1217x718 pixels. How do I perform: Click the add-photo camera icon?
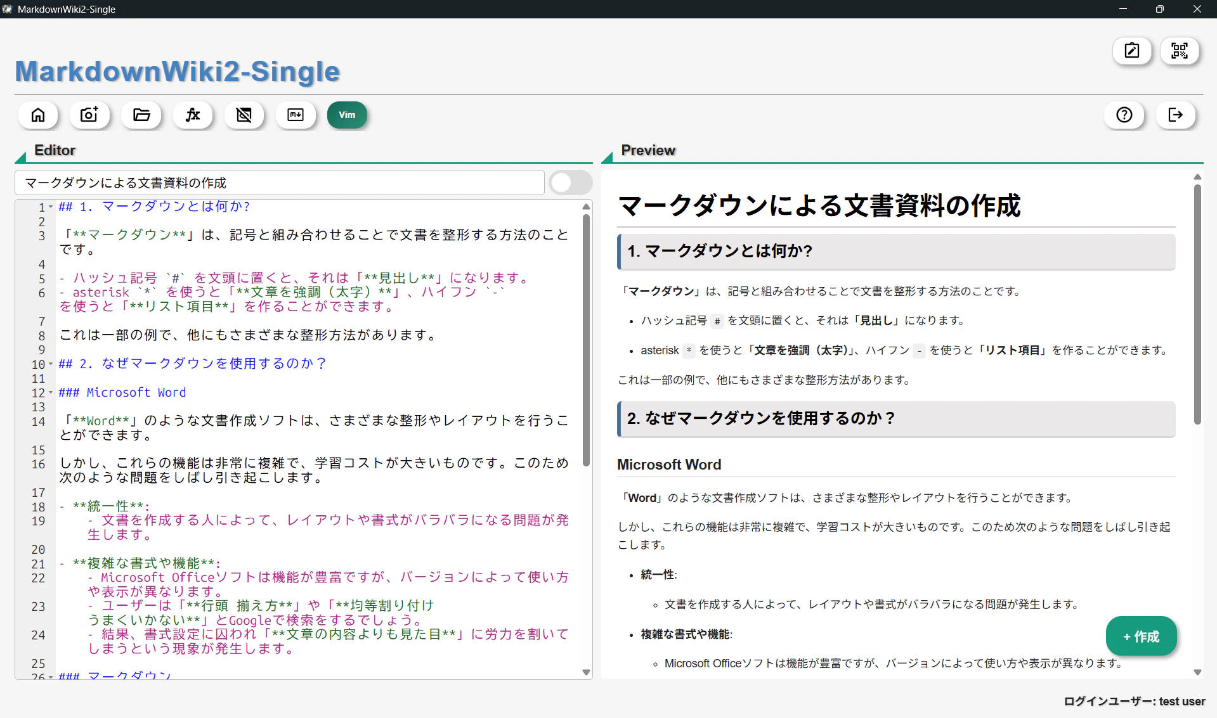(x=89, y=115)
